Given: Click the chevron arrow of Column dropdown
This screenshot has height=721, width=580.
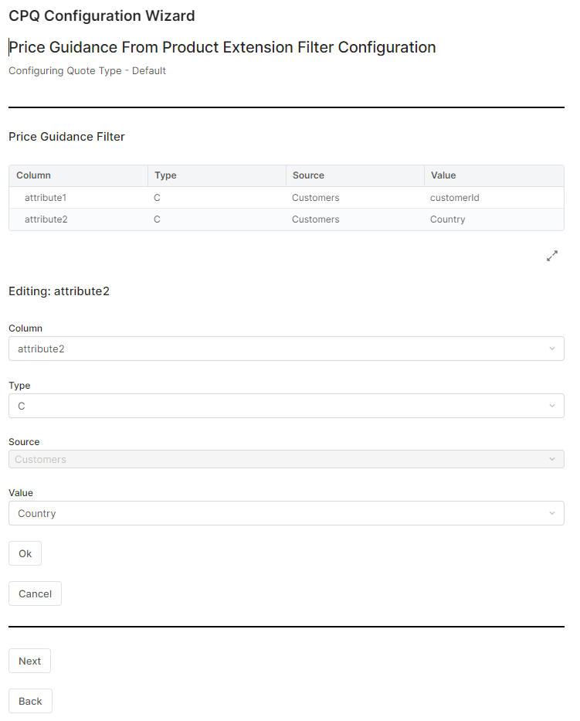Looking at the screenshot, I should tap(551, 349).
